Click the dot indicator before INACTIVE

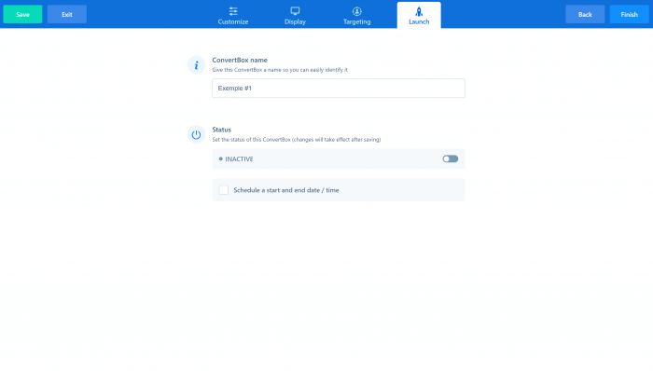click(x=221, y=158)
